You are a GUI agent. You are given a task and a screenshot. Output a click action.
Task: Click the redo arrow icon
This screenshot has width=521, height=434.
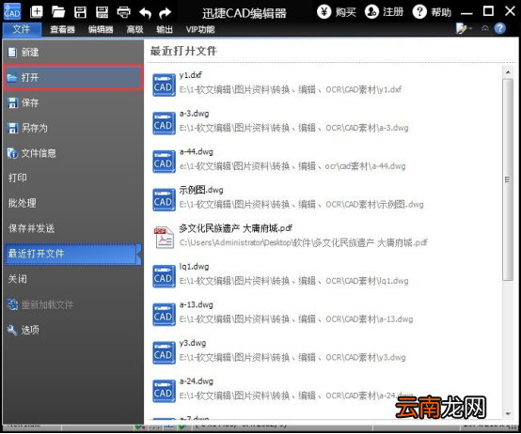(166, 12)
